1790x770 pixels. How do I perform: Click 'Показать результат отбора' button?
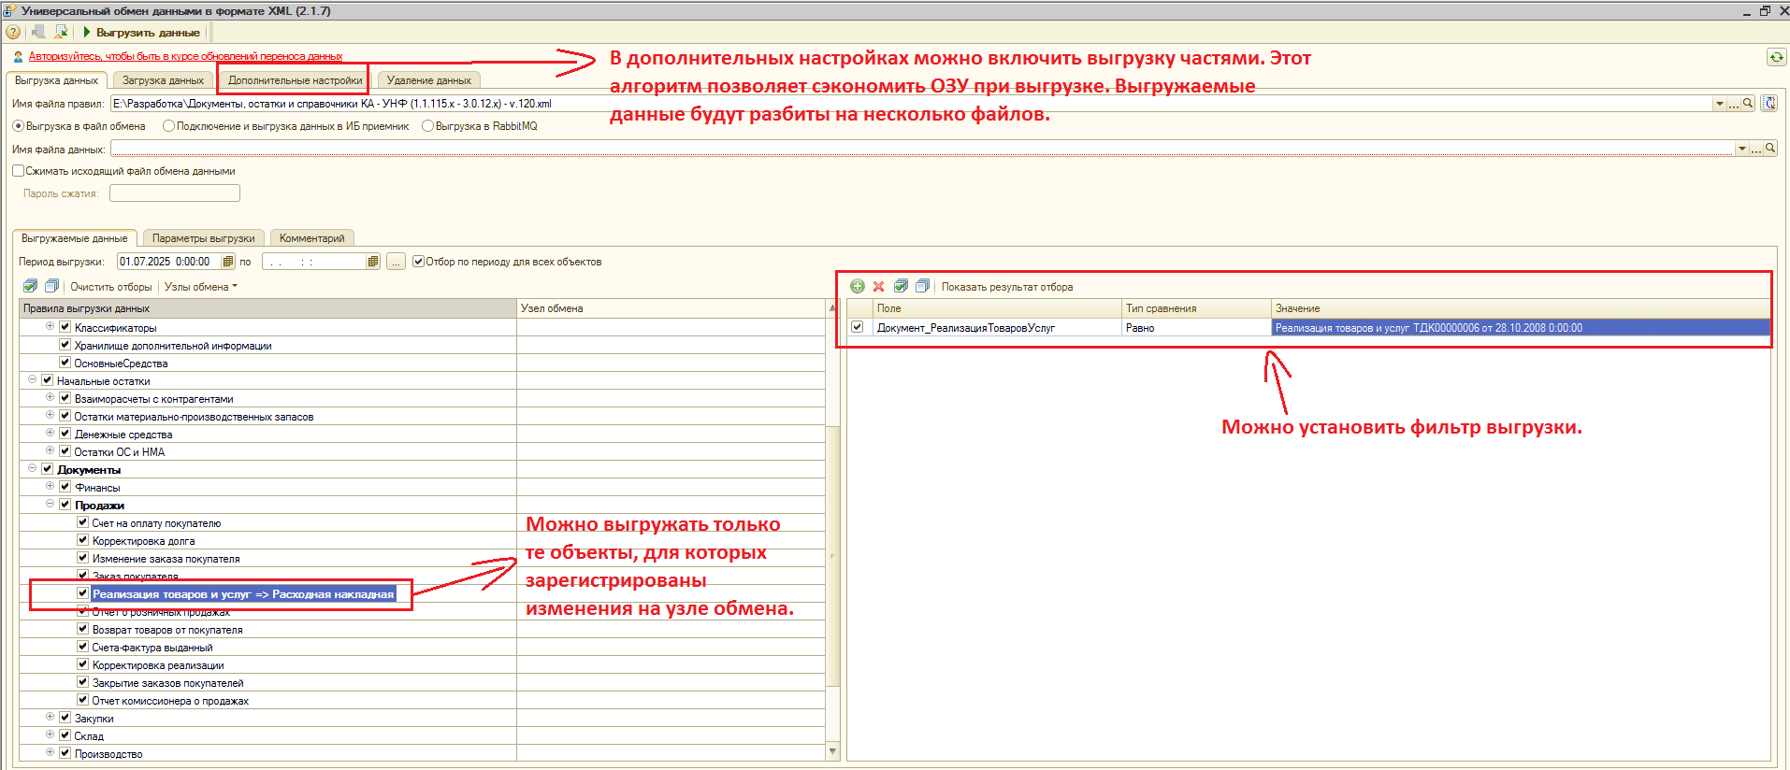[1007, 287]
